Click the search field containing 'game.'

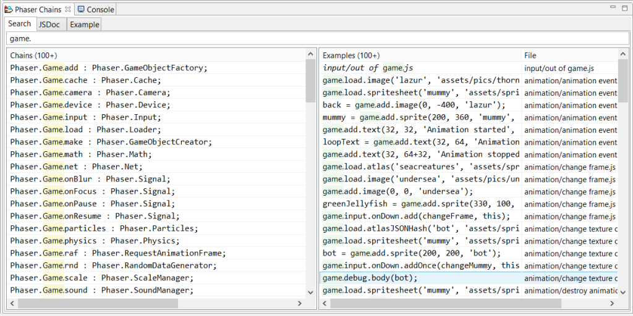point(316,39)
